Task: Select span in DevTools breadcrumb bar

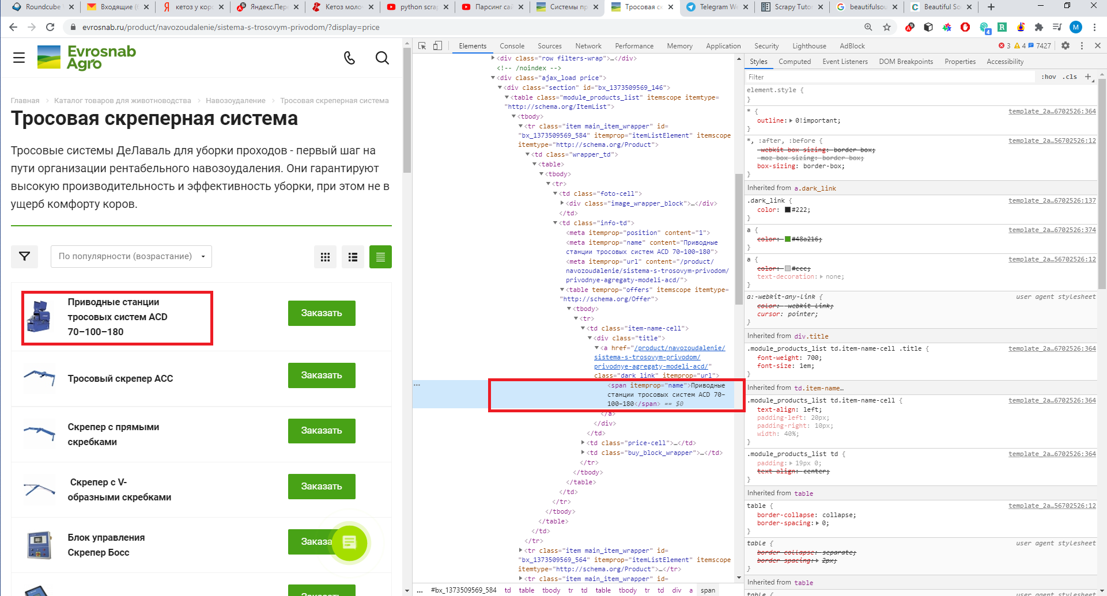Action: click(708, 590)
